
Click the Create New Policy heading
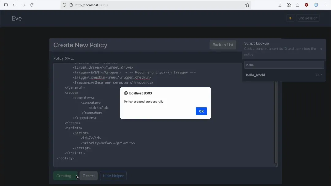[80, 45]
